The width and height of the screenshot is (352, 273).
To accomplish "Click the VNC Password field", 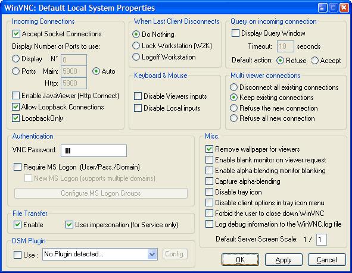I will click(94, 150).
